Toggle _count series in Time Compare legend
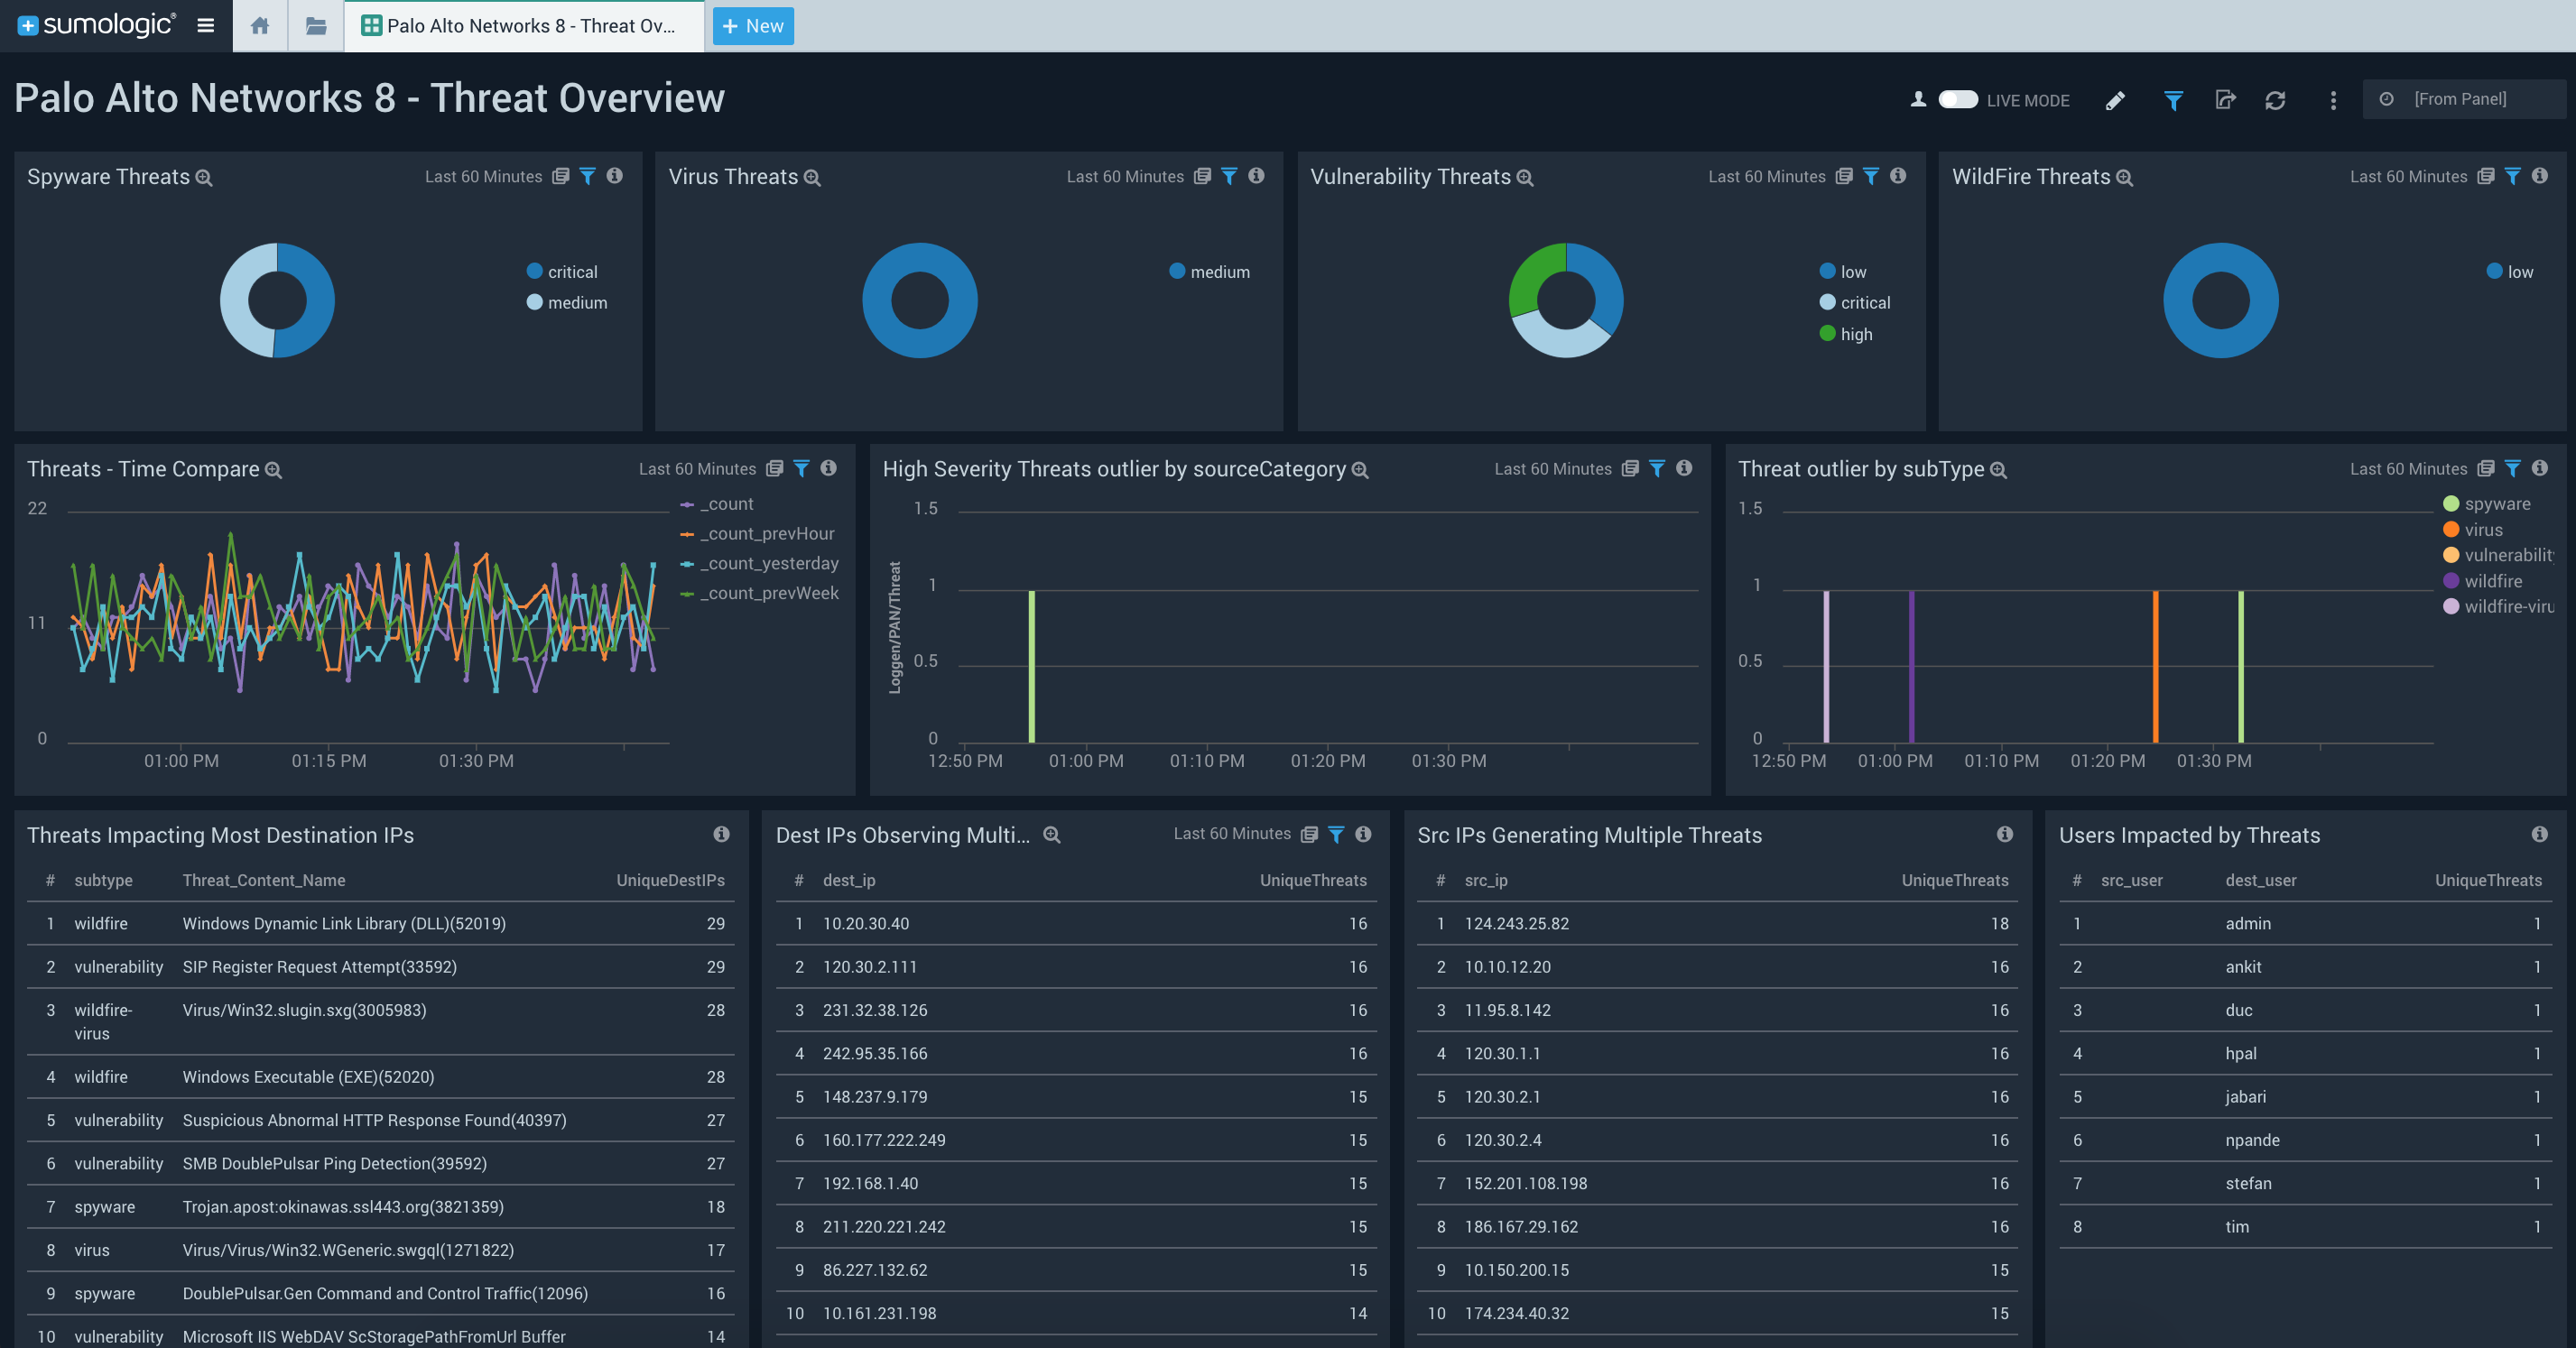The height and width of the screenshot is (1348, 2576). 717,504
